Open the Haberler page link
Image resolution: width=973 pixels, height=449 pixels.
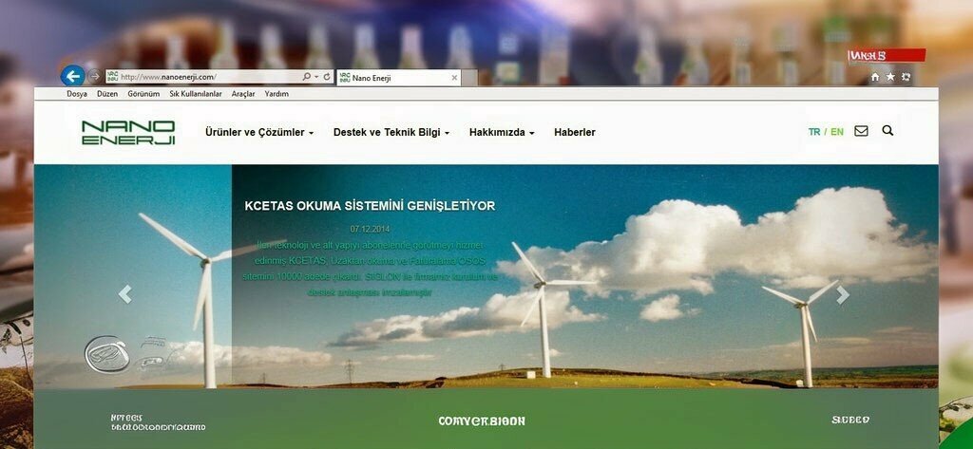click(575, 132)
